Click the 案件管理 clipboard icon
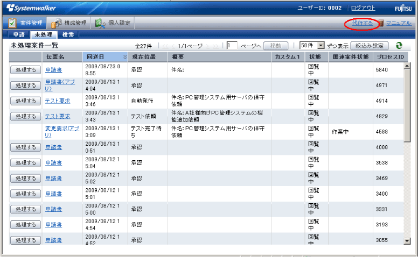This screenshot has width=418, height=257. click(12, 23)
